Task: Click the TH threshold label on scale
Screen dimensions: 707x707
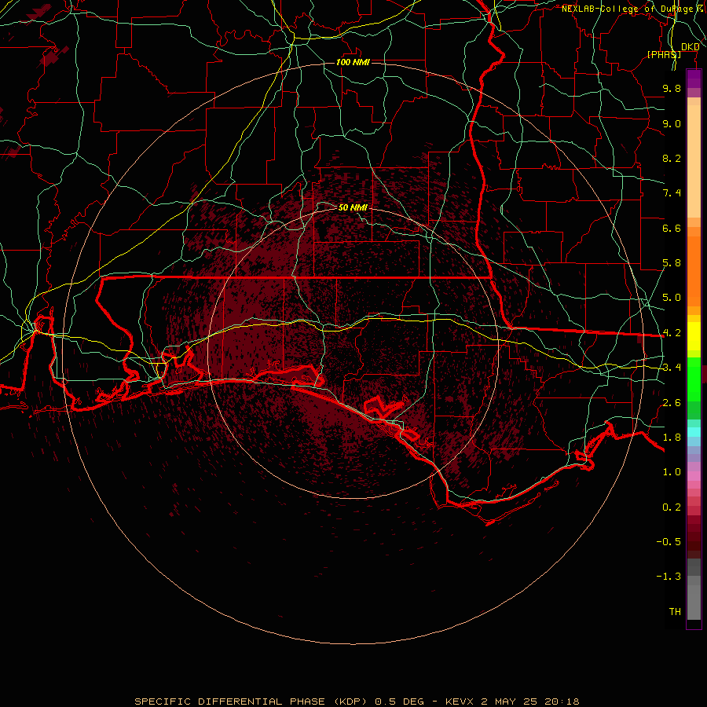Action: tap(675, 612)
